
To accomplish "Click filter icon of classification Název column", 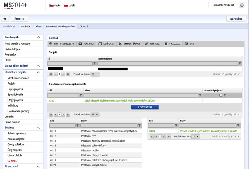I will (200, 95).
